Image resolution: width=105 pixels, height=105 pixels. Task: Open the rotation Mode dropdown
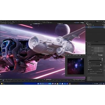coord(98,53)
